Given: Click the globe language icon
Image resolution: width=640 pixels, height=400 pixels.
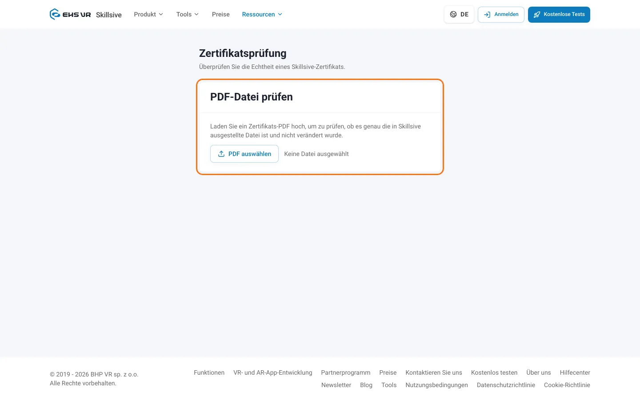Looking at the screenshot, I should tap(453, 14).
